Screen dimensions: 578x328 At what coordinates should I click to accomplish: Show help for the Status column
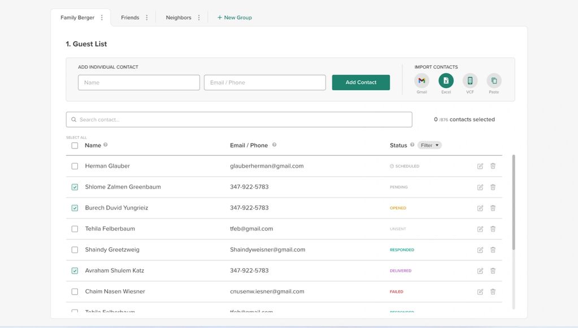click(x=412, y=145)
